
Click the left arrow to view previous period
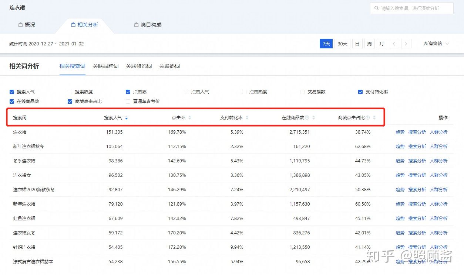tap(394, 43)
